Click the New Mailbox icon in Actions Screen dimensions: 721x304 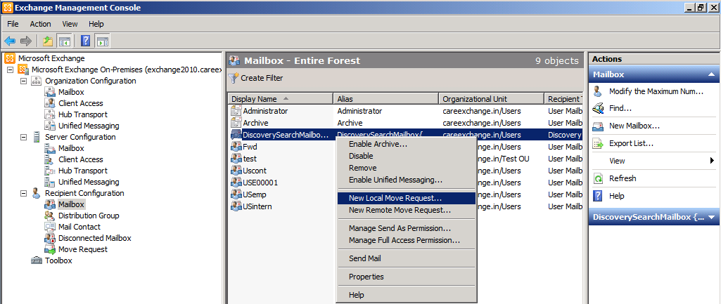coord(598,126)
